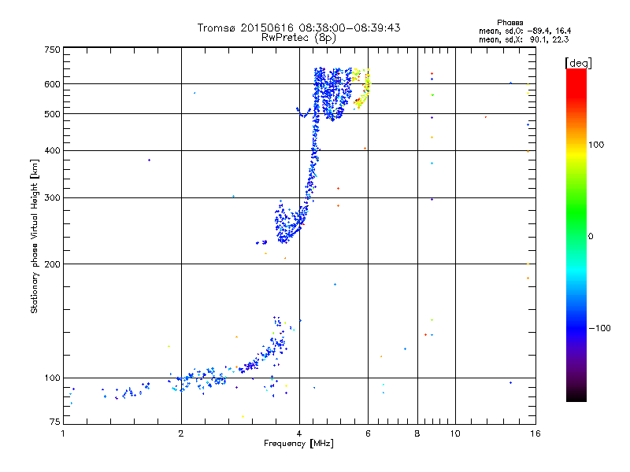The width and height of the screenshot is (630, 472).
Task: Click the 'Stationary phase Virtual Height [km]' axis title
Action: (35, 236)
